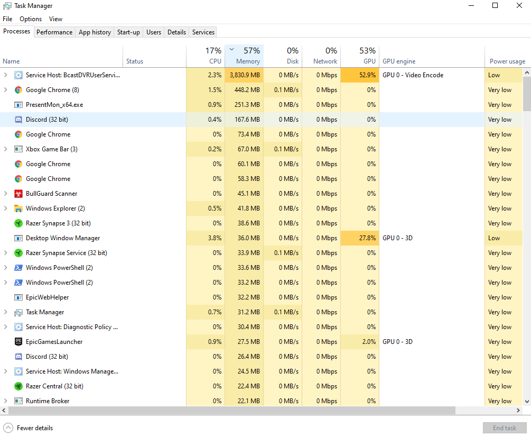Image resolution: width=531 pixels, height=436 pixels.
Task: Click the Xbox Game Bar (3) icon
Action: coord(18,149)
